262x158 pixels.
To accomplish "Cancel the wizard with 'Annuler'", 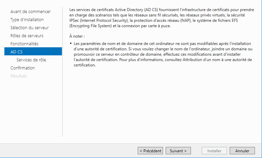I will pos(242,151).
